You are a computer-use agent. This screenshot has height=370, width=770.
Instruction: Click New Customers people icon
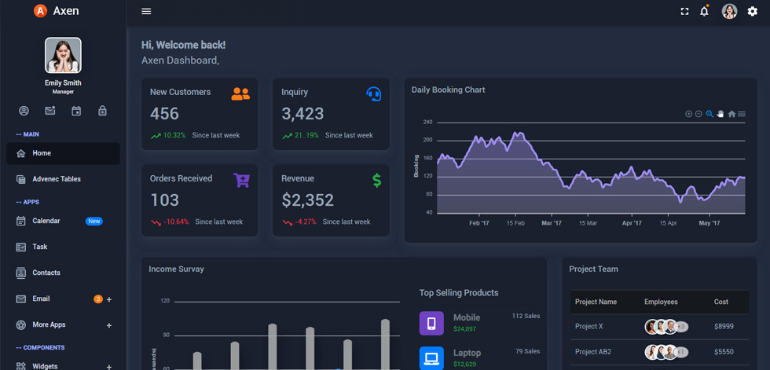click(240, 93)
